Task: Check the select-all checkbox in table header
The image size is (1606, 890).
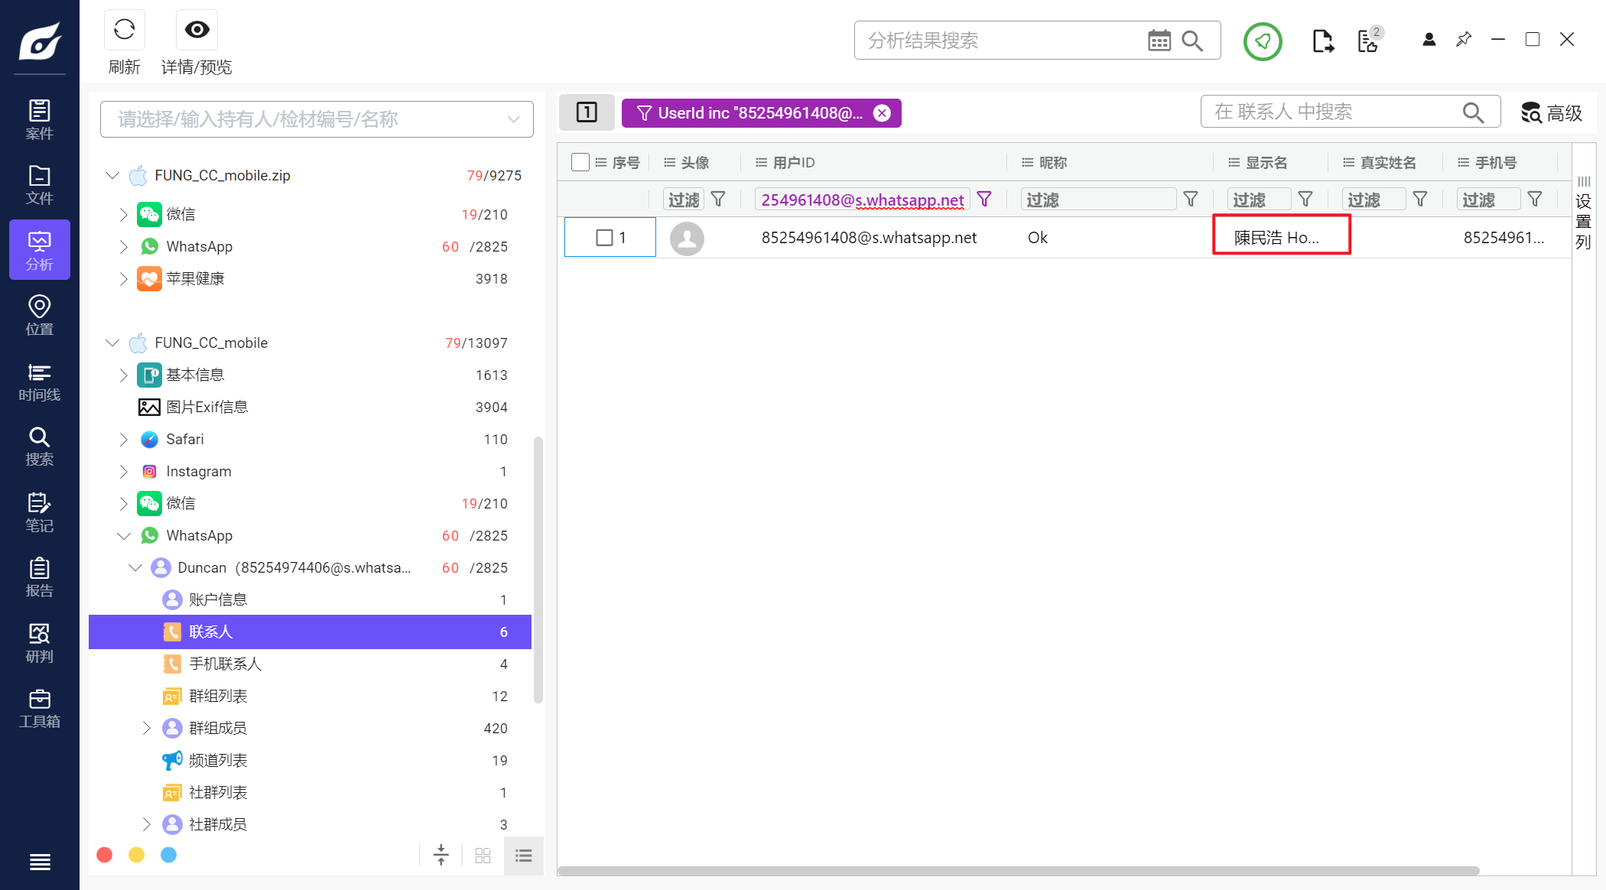Action: pos(580,162)
